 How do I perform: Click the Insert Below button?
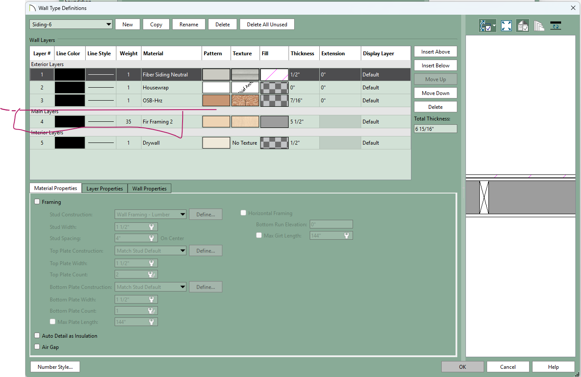click(436, 66)
